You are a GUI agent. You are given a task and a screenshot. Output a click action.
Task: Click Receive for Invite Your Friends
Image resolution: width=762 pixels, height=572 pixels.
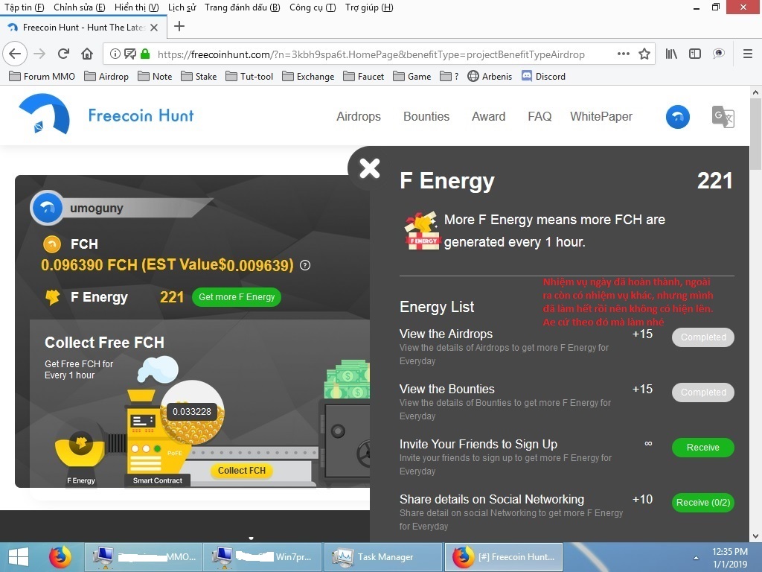coord(702,448)
